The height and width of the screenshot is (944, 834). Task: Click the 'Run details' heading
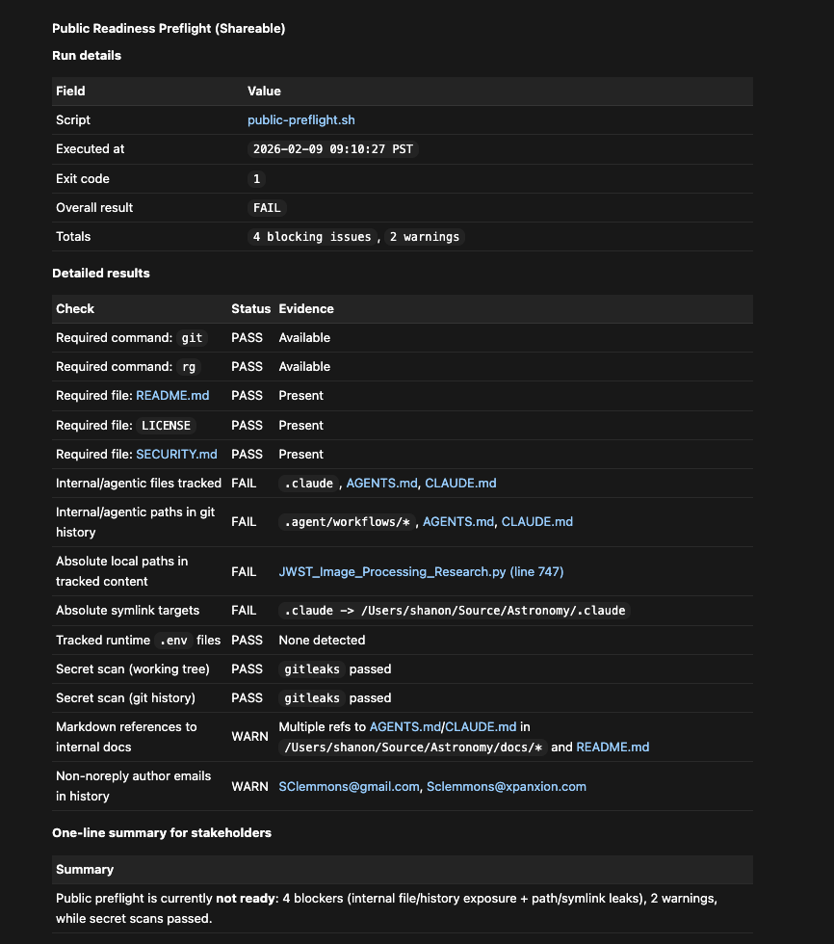point(87,56)
